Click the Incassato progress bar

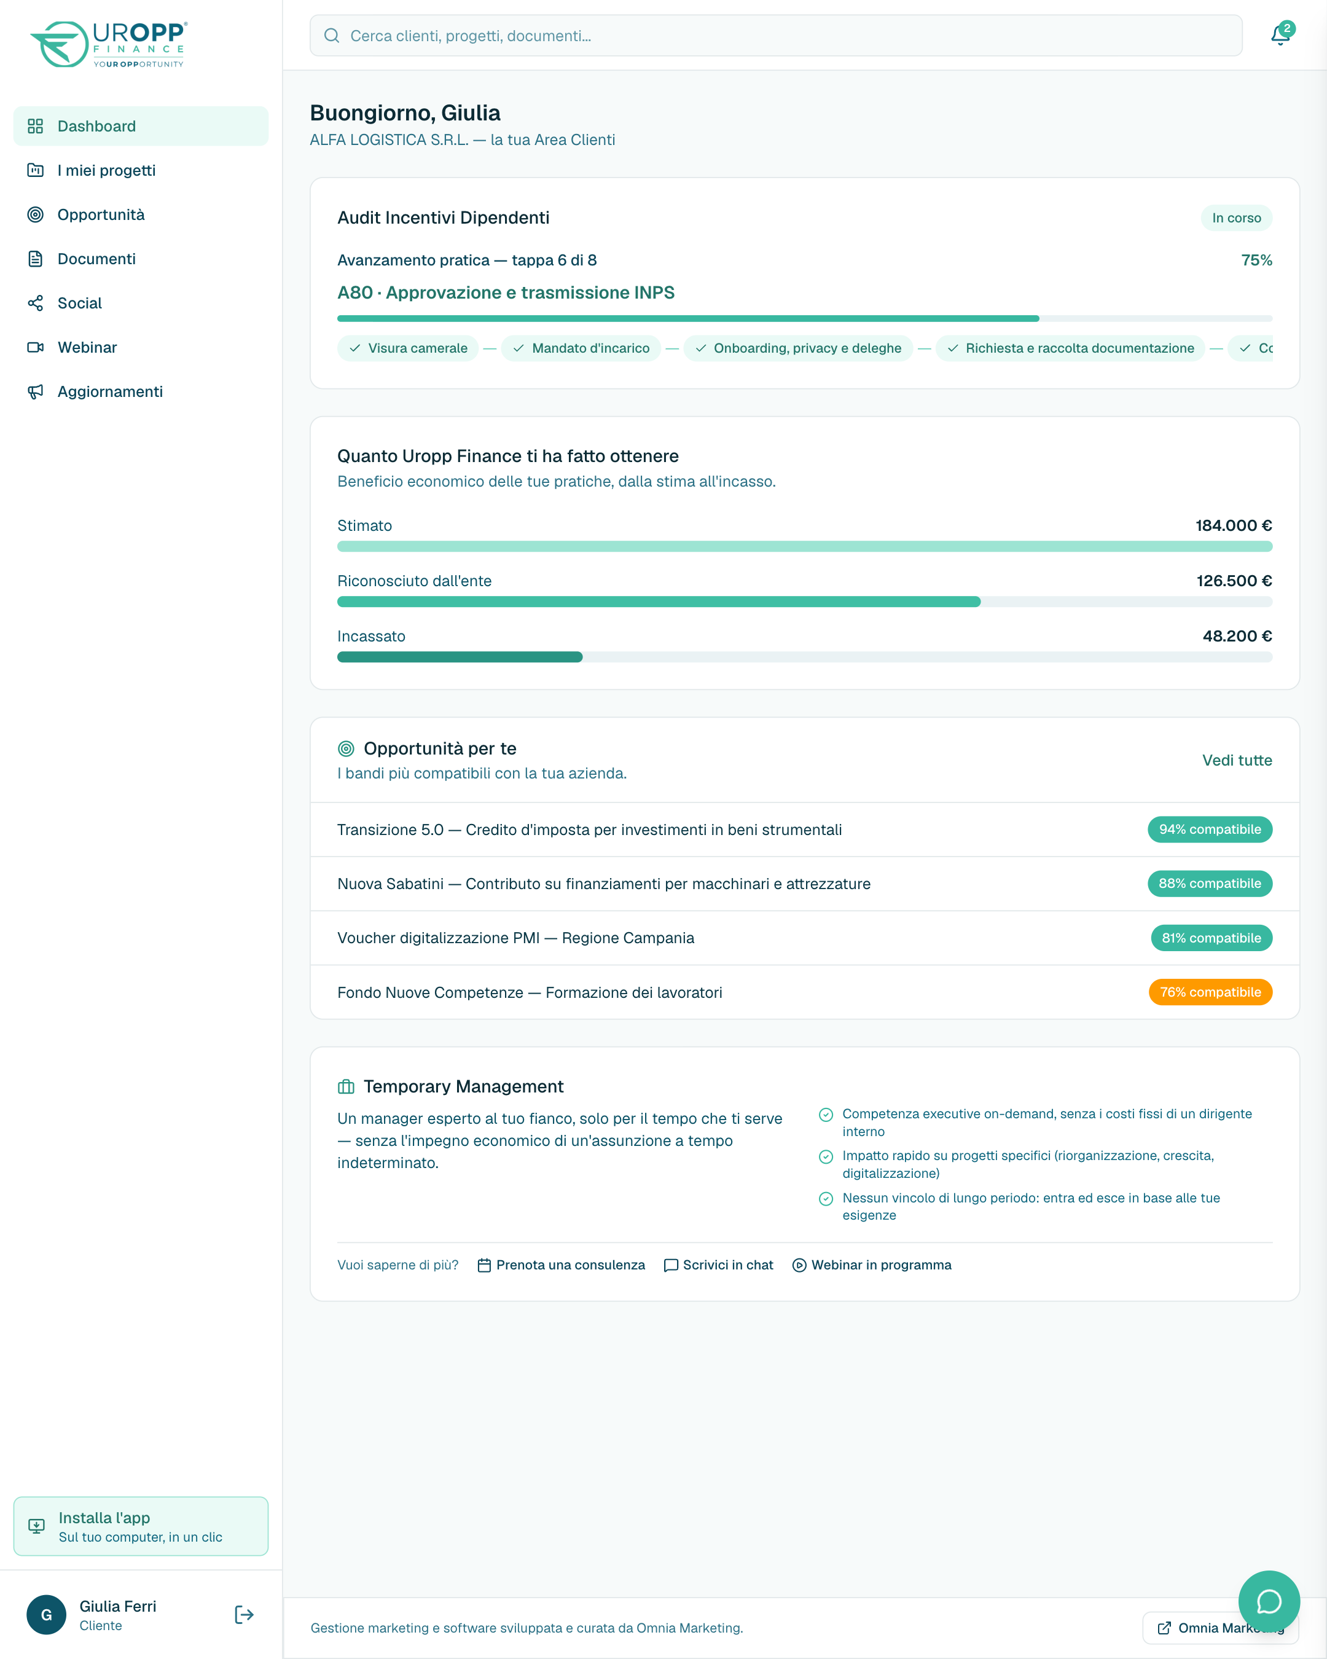[805, 657]
